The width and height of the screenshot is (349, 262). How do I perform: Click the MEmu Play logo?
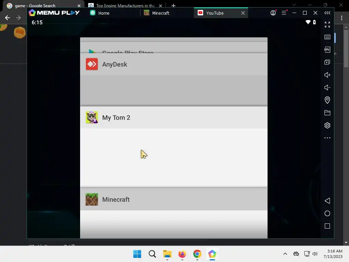54,13
